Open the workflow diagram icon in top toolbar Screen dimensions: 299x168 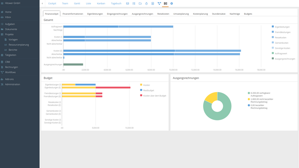pos(159,3)
